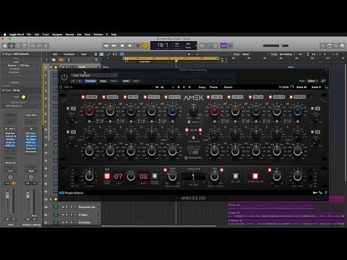Click the Duplicate Track icon
This screenshot has width=347, height=260.
pos(53,60)
